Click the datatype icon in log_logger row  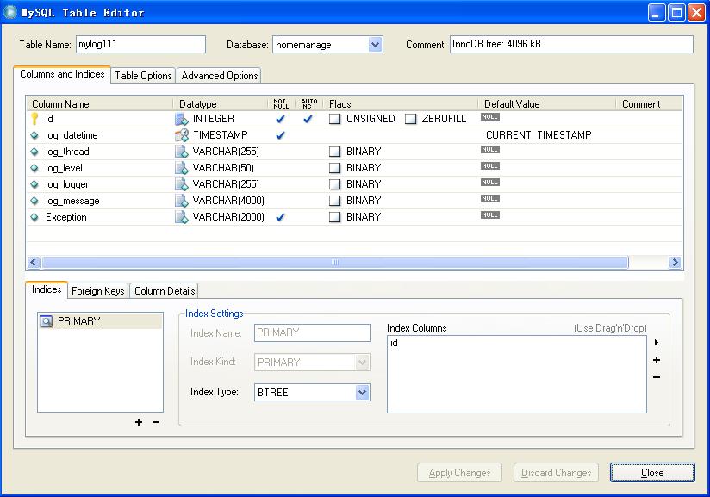(182, 184)
